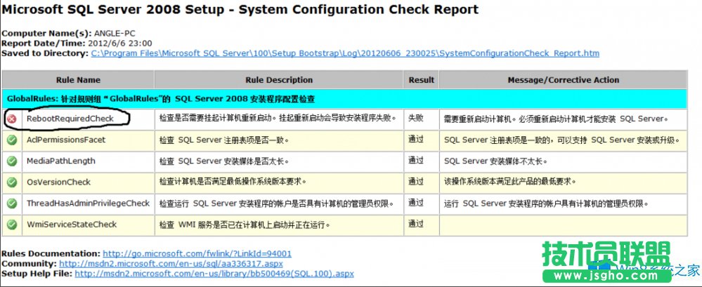This screenshot has width=702, height=287.
Task: Click the red failed icon beside RebootRequiredCheck
Action: click(12, 119)
